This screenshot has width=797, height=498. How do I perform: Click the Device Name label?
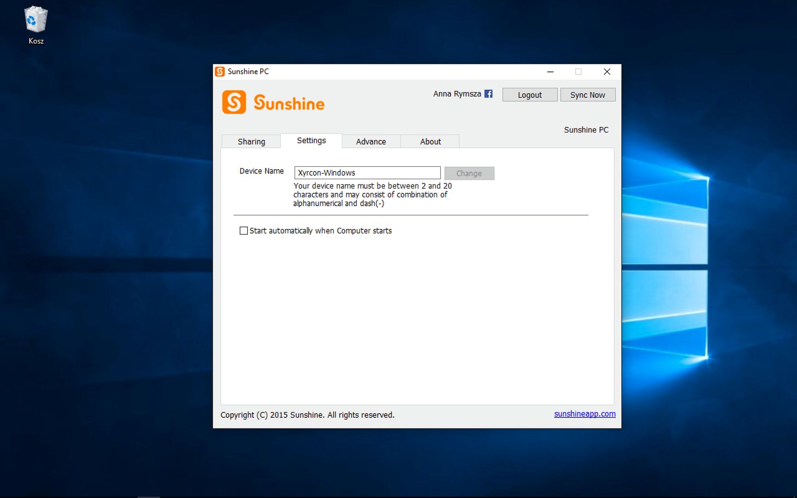coord(261,171)
